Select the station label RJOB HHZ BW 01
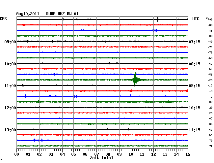 click(x=62, y=14)
